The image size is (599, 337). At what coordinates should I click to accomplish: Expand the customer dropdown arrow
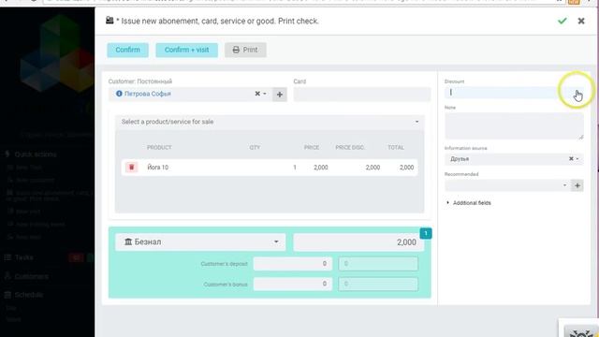(x=265, y=94)
